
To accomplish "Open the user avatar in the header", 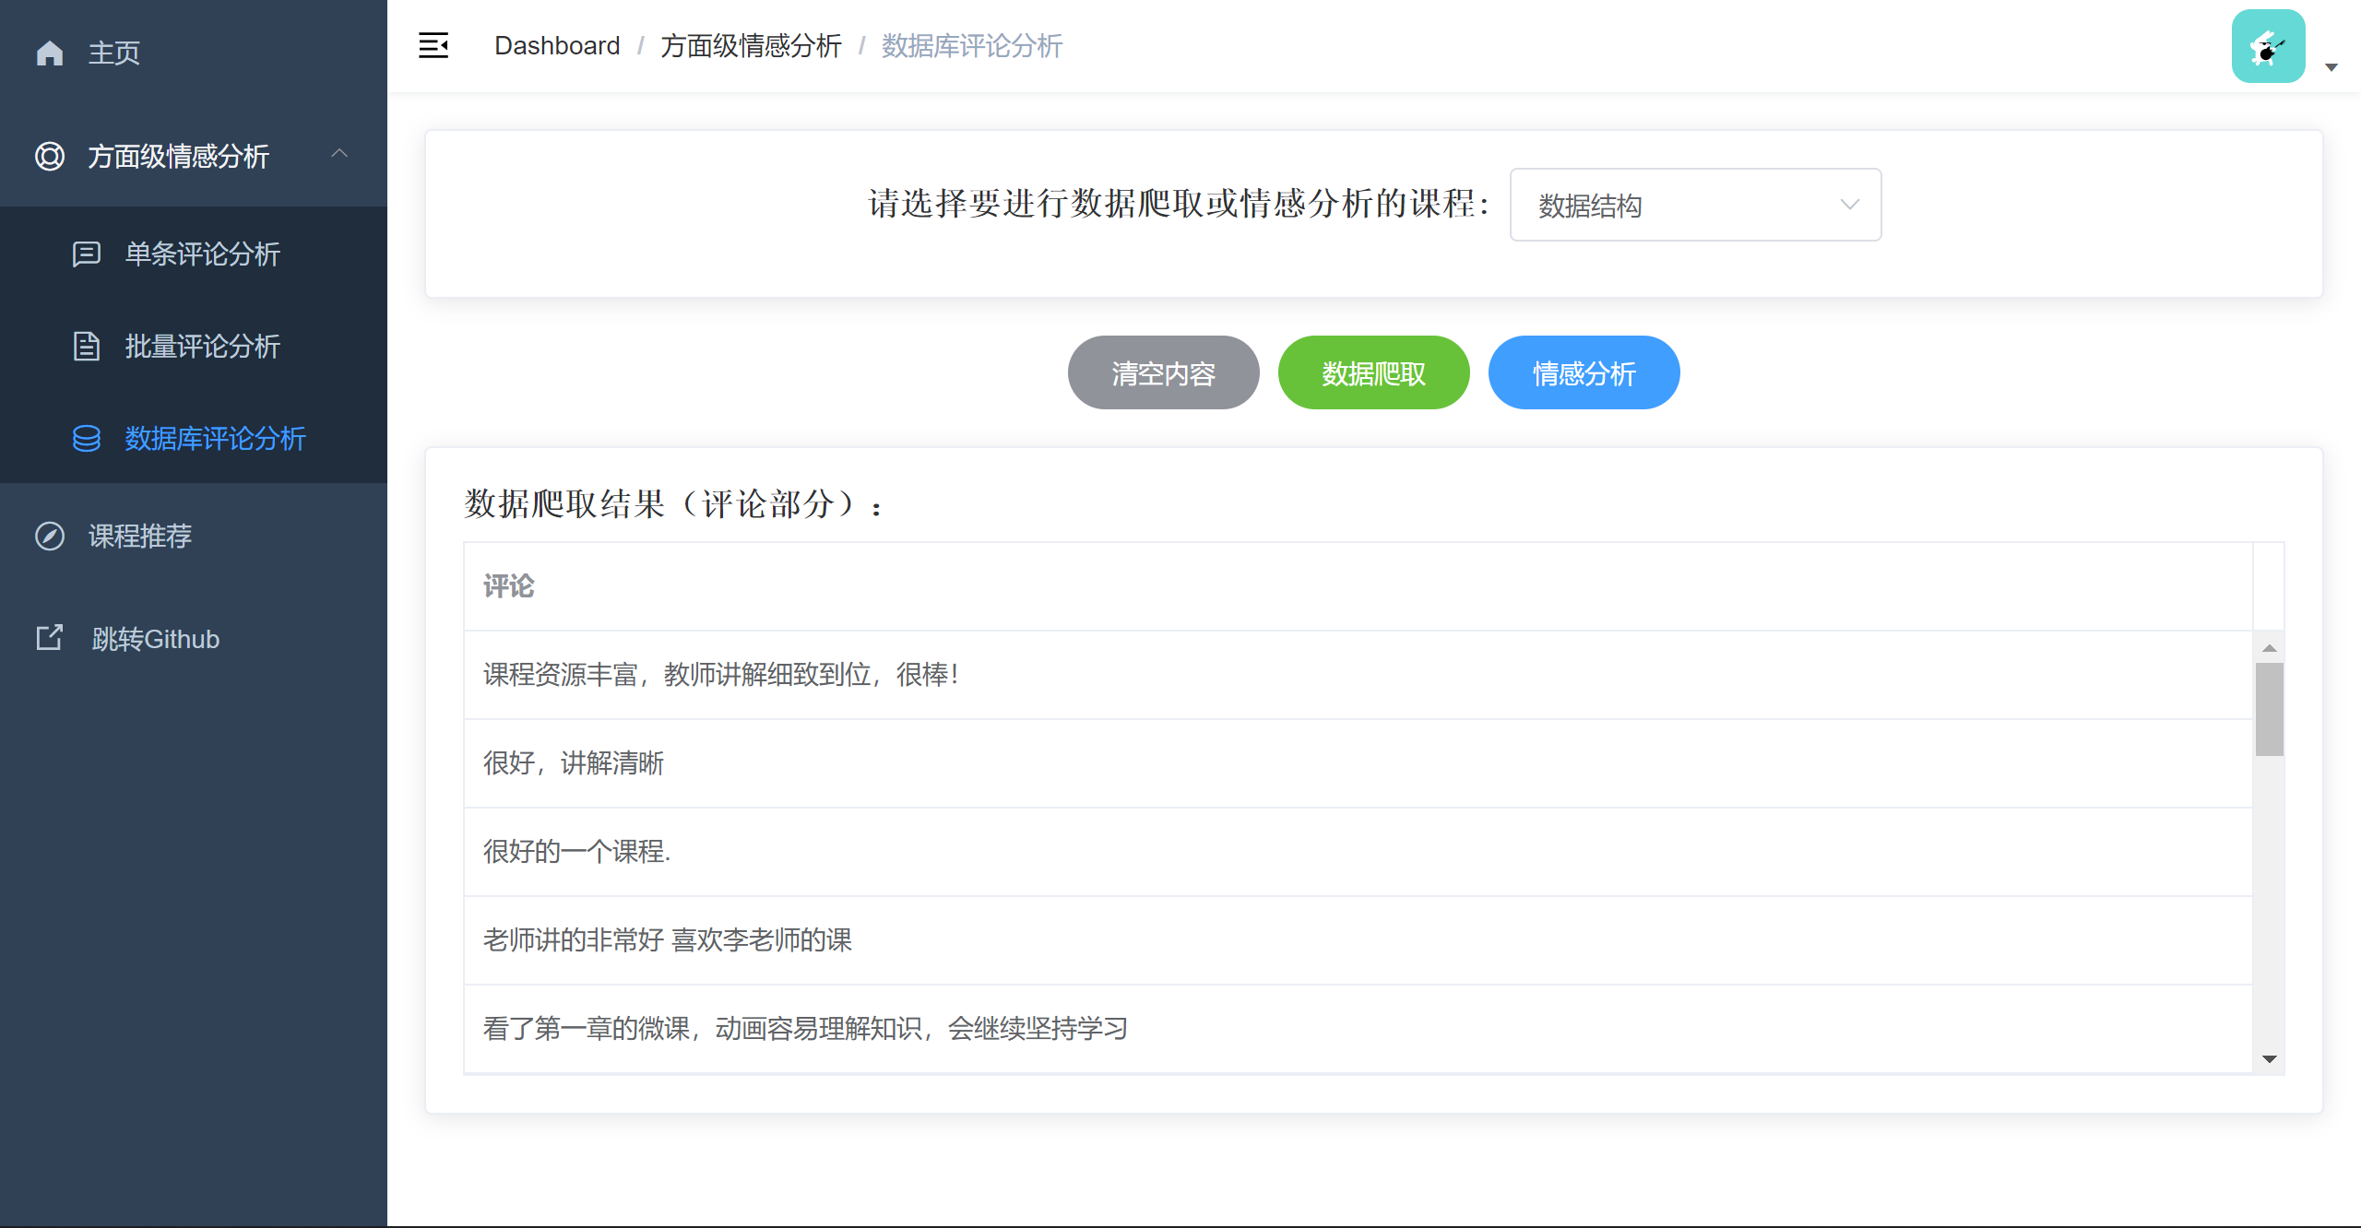I will [x=2268, y=46].
